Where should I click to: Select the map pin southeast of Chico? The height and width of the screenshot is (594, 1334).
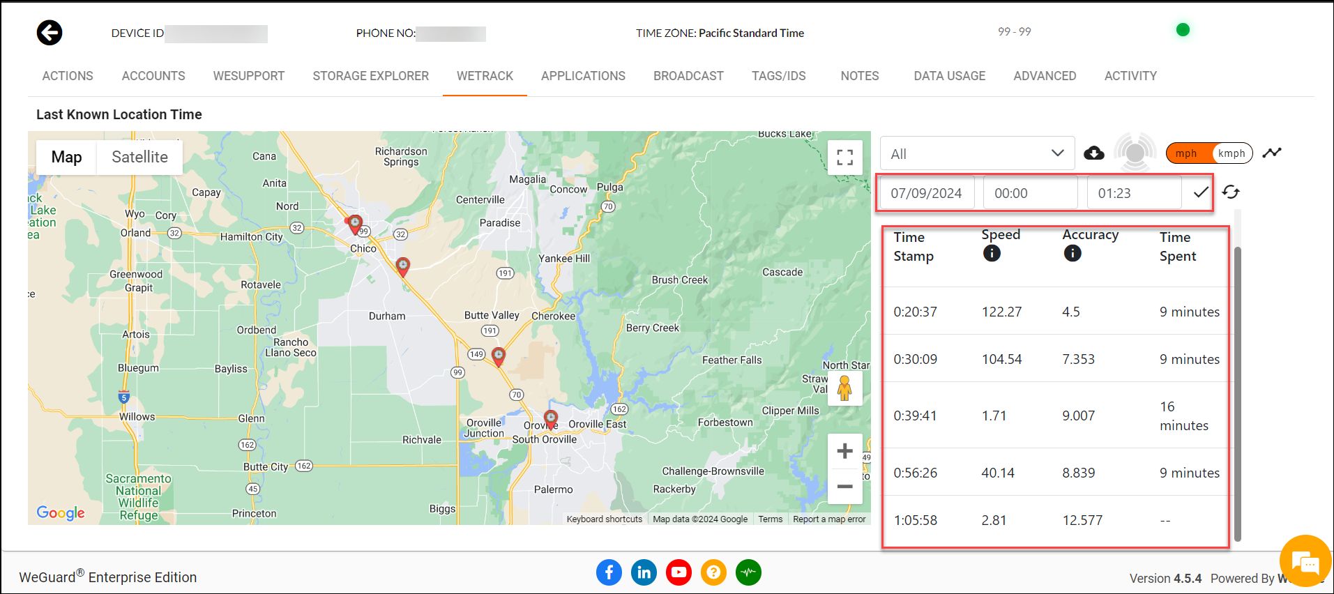[403, 267]
